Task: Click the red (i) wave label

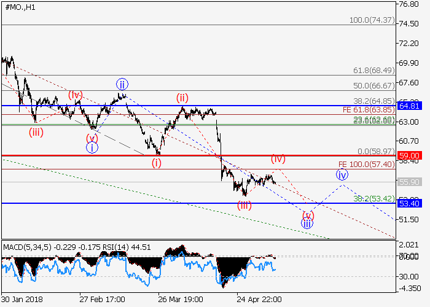Action: 157,163
